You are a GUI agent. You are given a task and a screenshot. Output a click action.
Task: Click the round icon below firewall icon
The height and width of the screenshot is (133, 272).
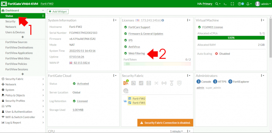click(x=126, y=91)
